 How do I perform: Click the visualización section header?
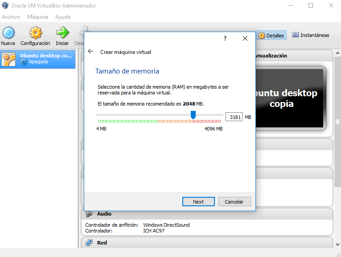[x=294, y=56]
